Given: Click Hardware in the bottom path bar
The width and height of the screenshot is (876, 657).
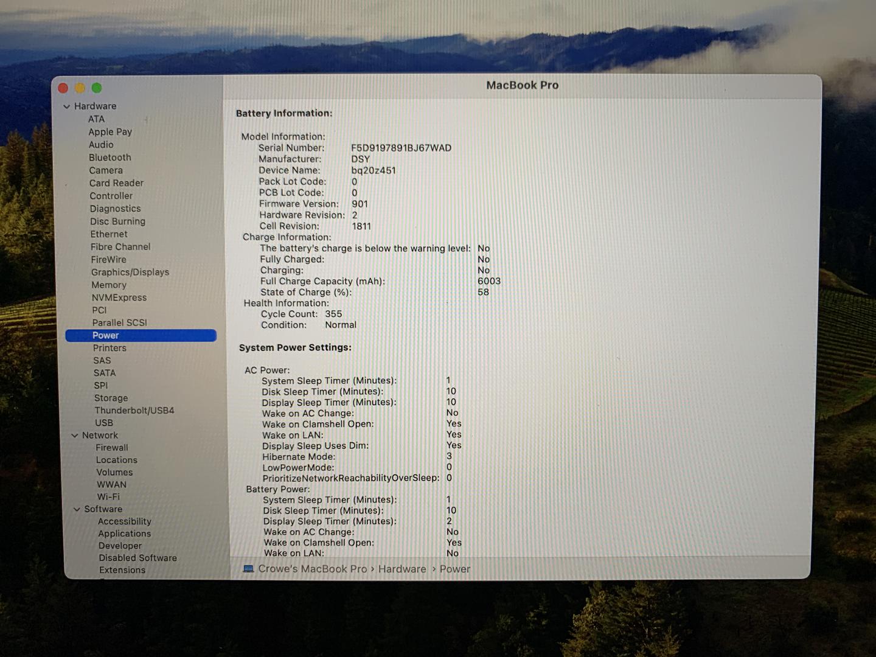Looking at the screenshot, I should tap(402, 569).
